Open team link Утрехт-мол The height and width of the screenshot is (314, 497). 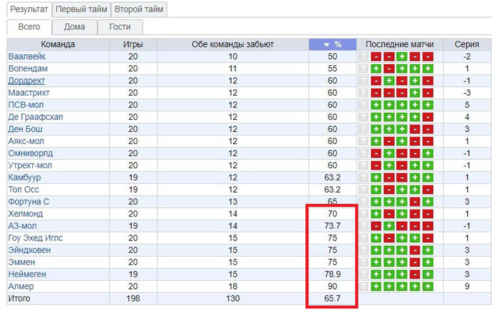[30, 165]
